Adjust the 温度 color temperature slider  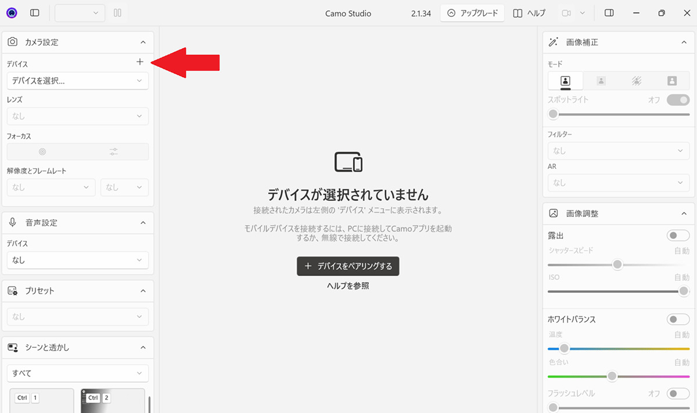(x=619, y=349)
